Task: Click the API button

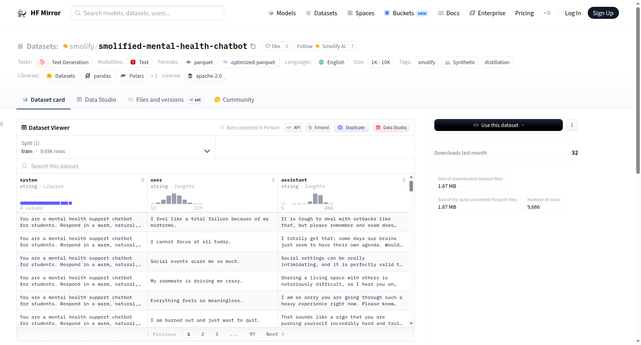Action: click(x=293, y=127)
